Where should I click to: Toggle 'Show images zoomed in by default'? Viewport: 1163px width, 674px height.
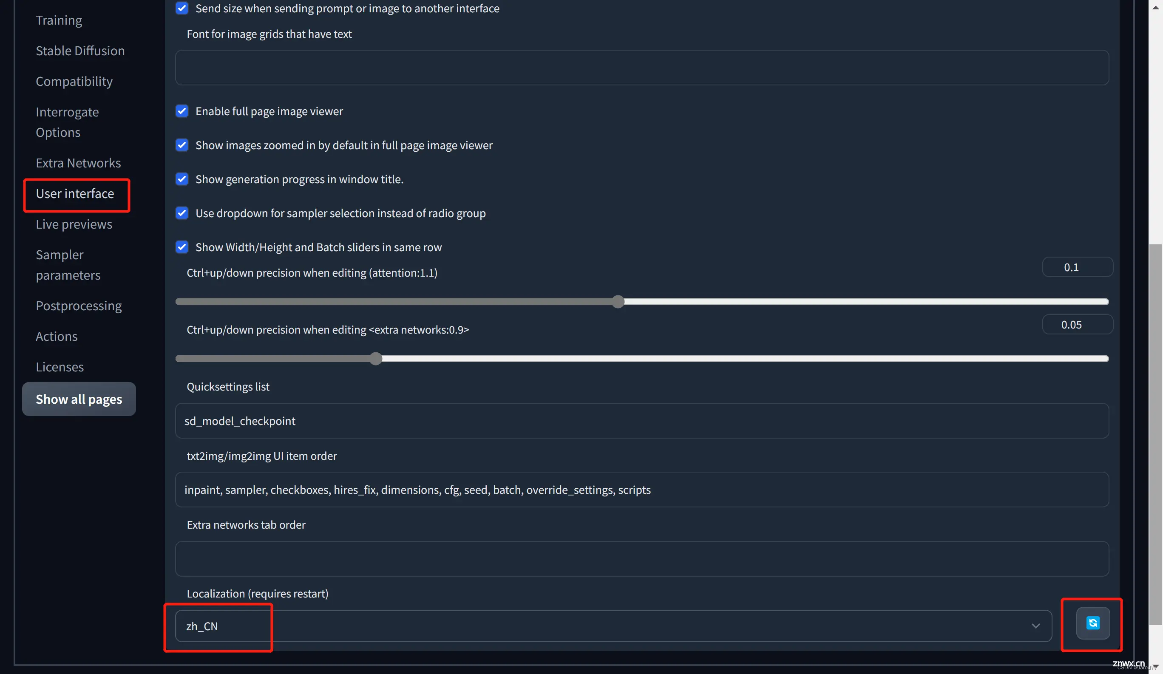(182, 145)
